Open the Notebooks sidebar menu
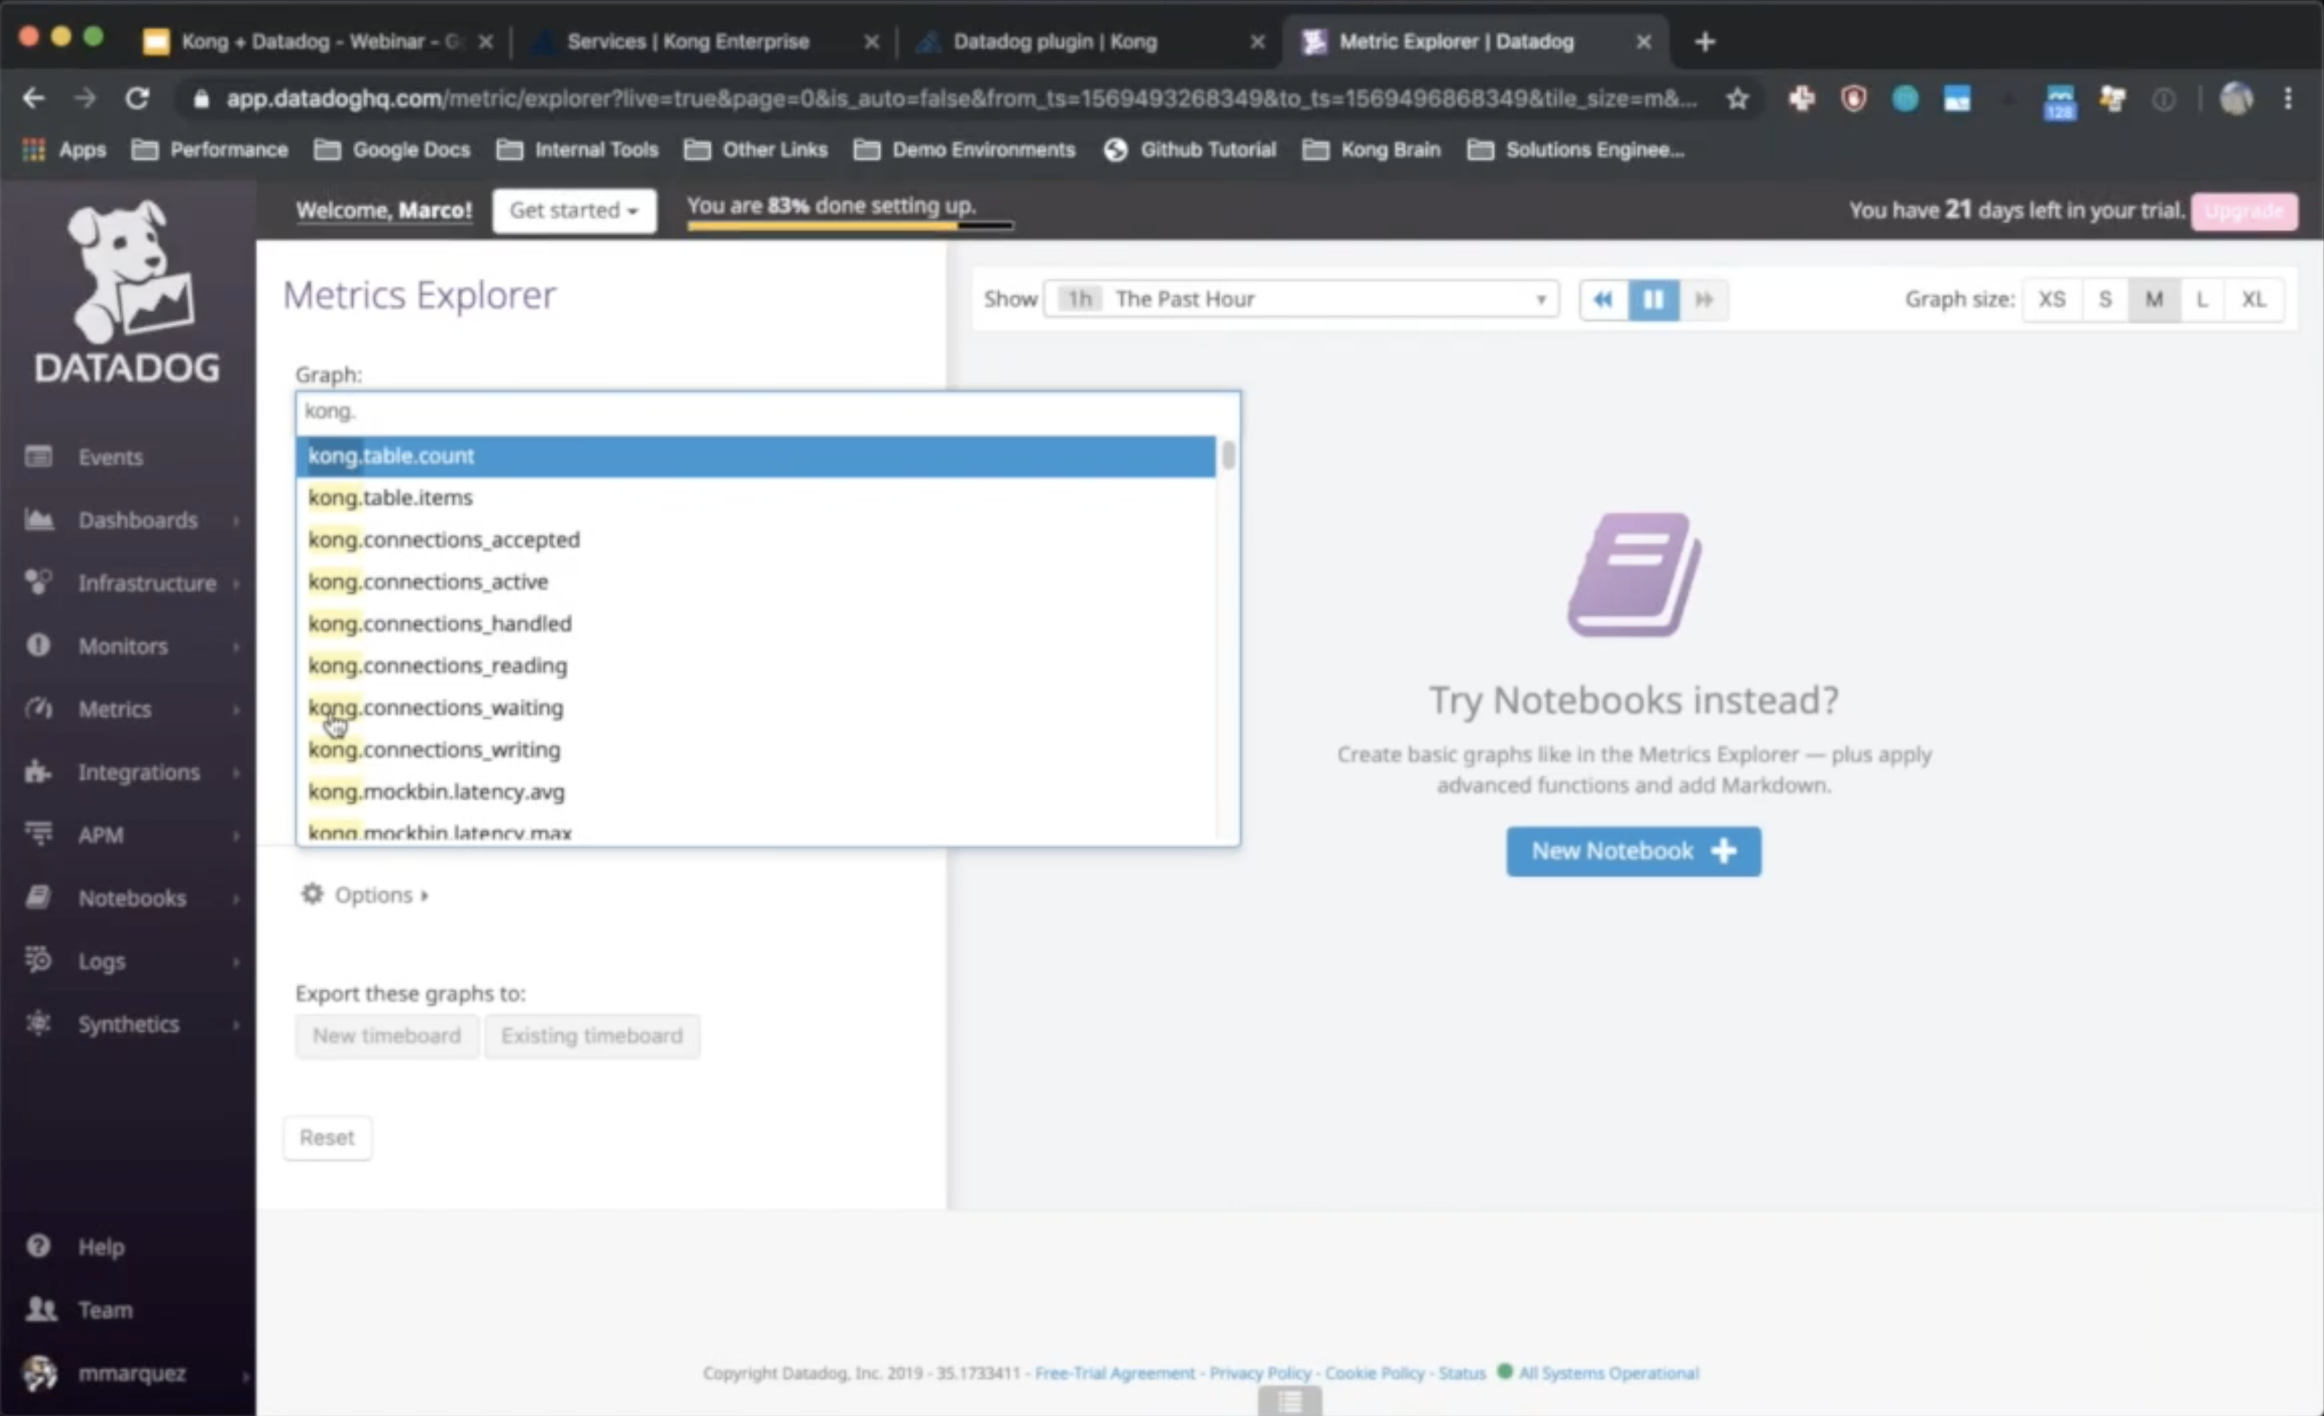Viewport: 2324px width, 1416px height. [132, 898]
